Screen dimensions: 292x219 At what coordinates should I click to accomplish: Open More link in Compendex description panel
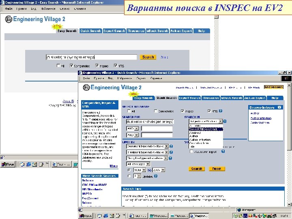tap(114, 166)
